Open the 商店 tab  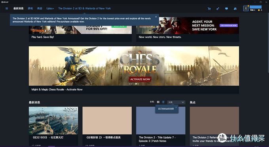tap(40, 8)
